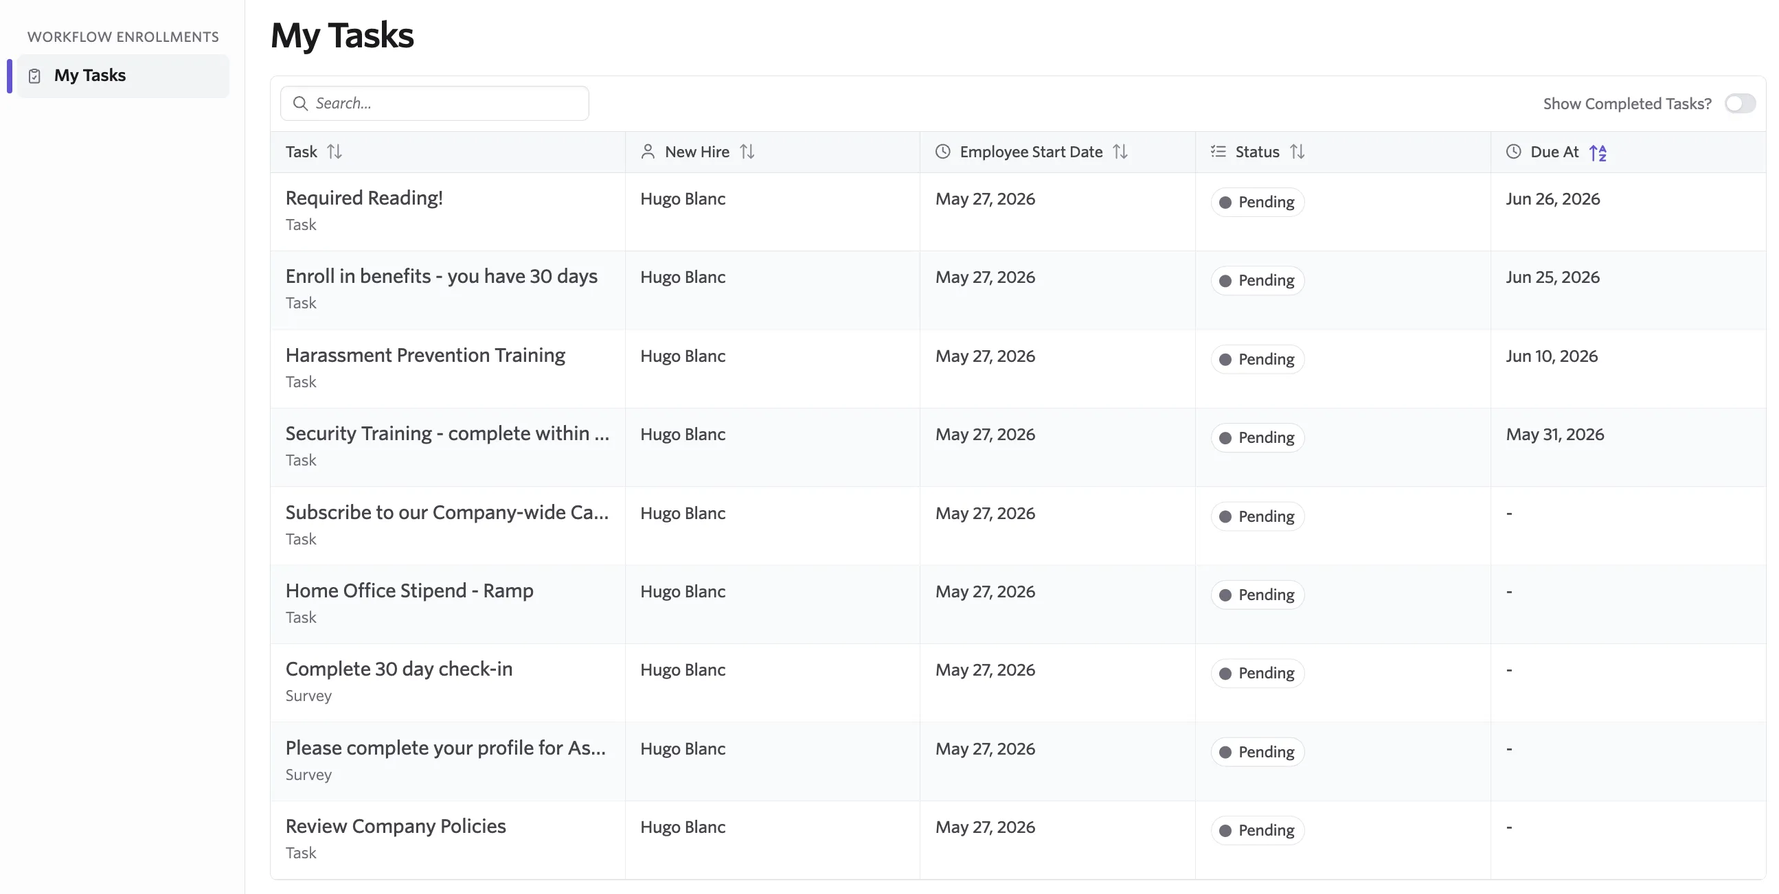Click Pending badge for Home Office Stipend
Viewport: 1779px width, 894px height.
1257,595
